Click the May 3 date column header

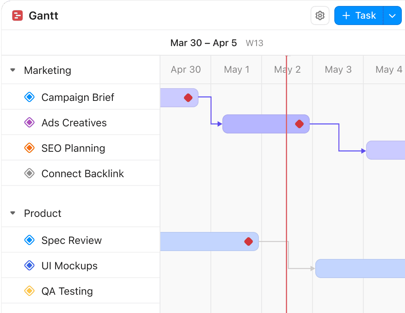point(338,70)
